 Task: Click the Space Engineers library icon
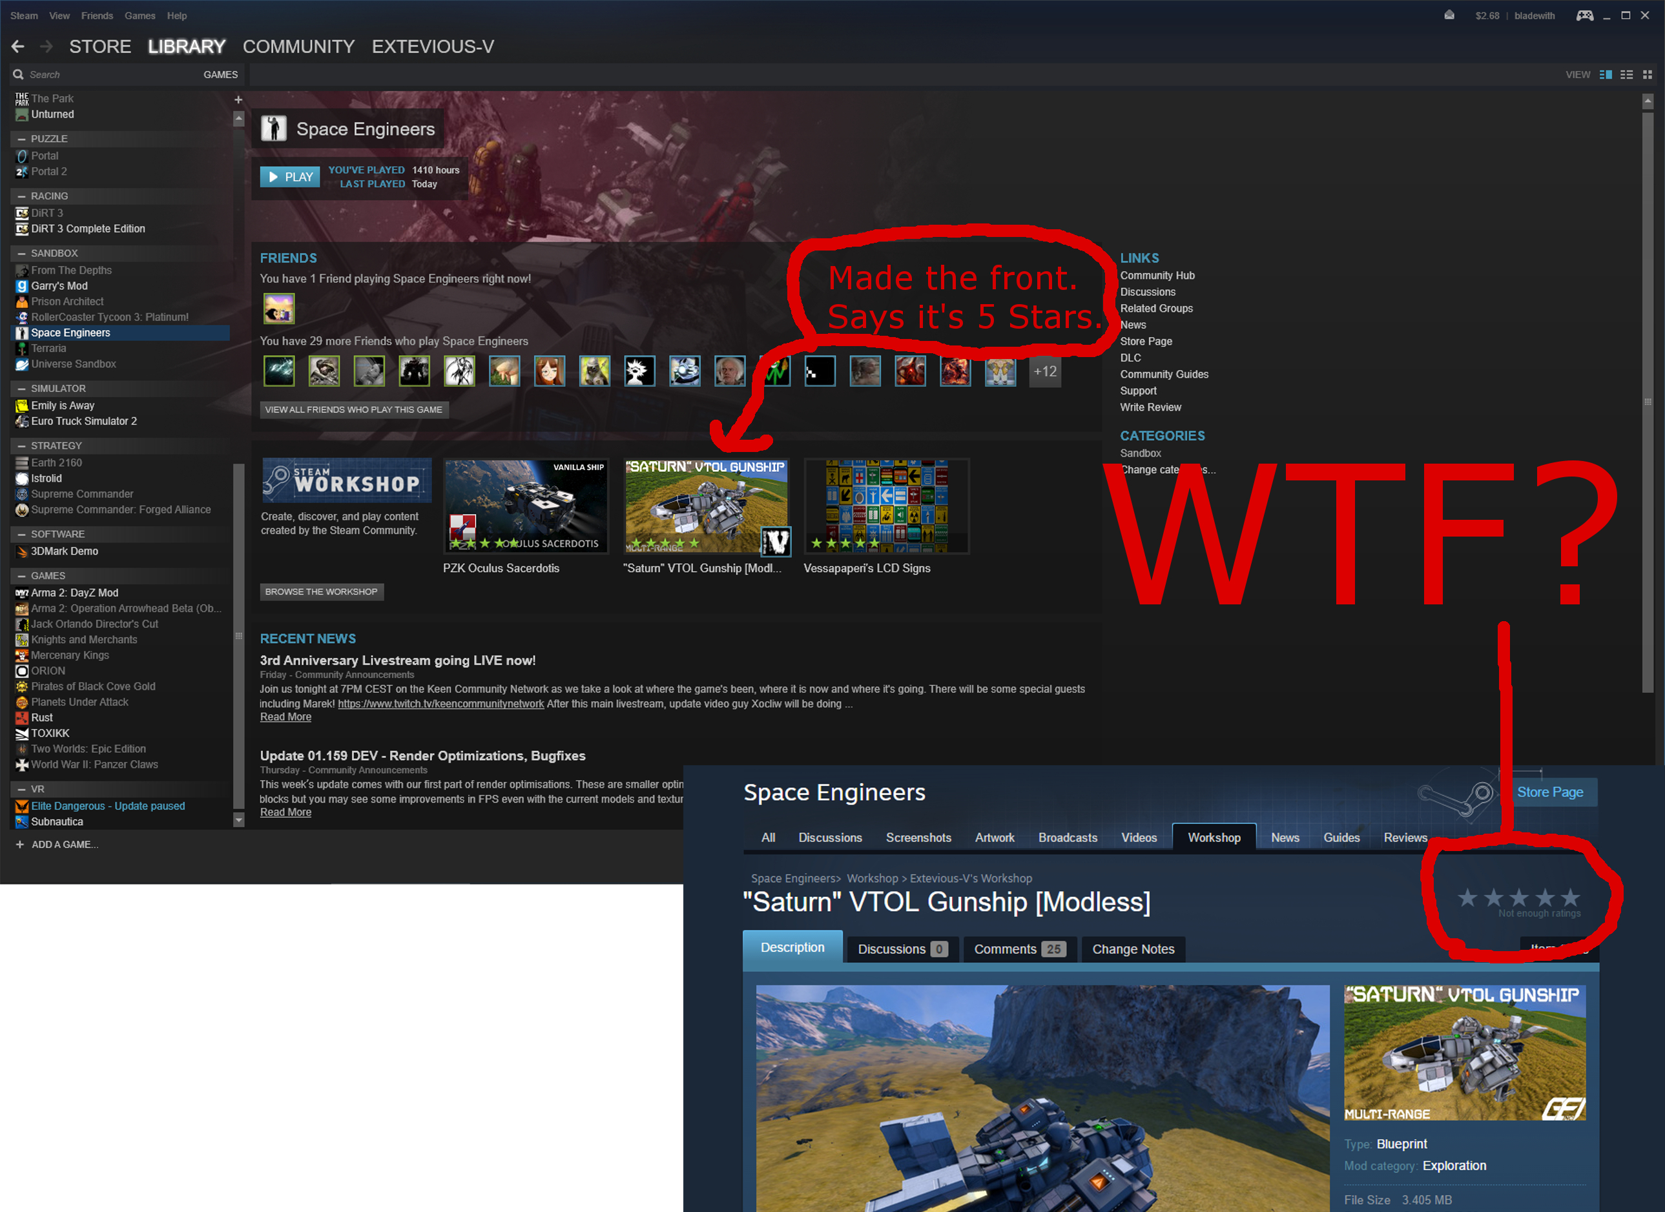click(19, 332)
